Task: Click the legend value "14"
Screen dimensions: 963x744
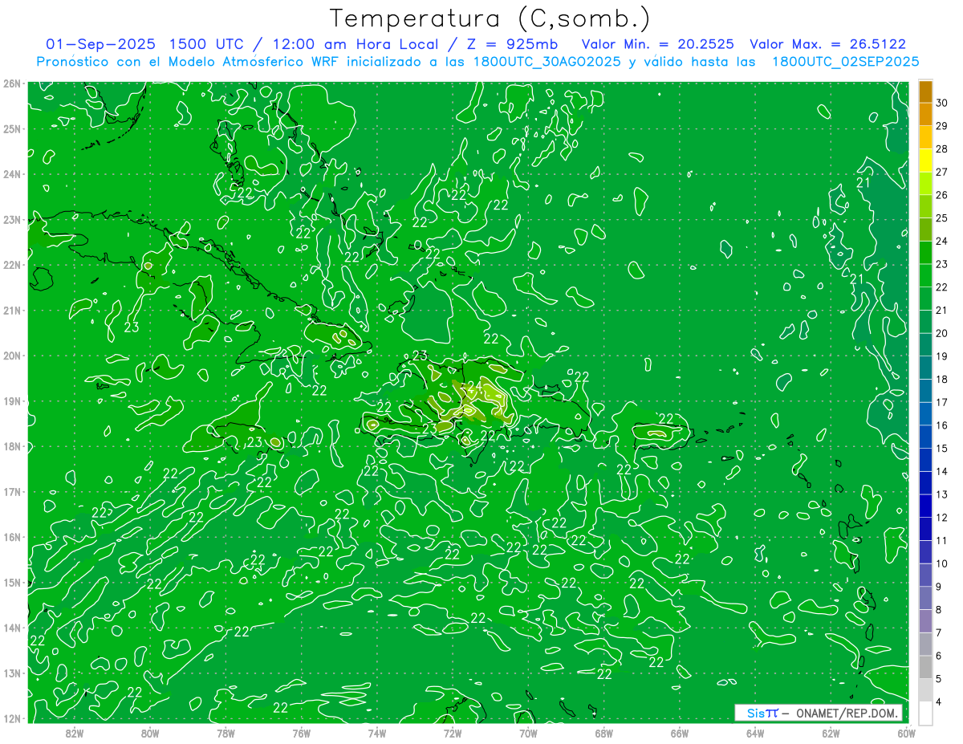Action: [941, 471]
